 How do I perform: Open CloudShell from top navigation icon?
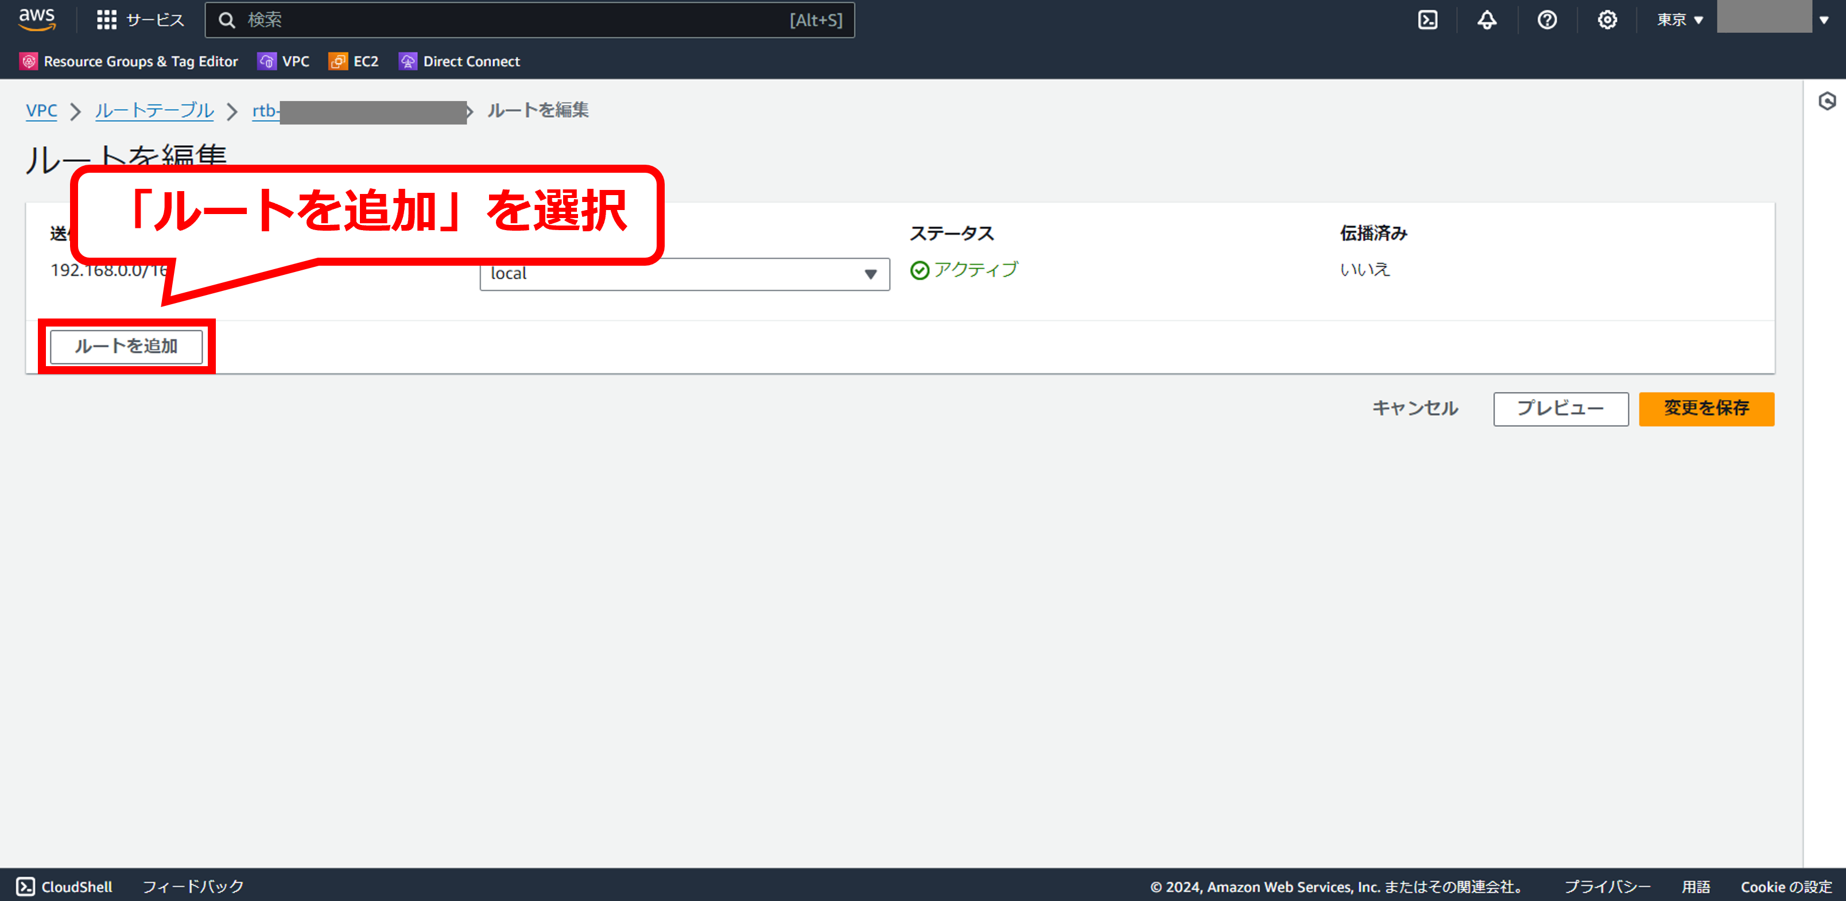pos(1428,20)
